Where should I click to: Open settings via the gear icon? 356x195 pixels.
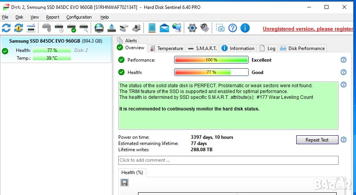click(192, 28)
